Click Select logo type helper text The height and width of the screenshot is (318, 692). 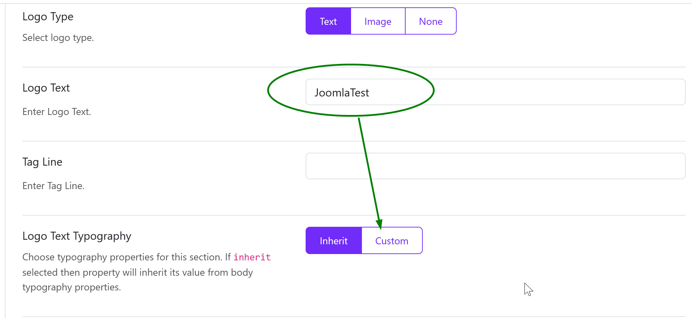(58, 37)
